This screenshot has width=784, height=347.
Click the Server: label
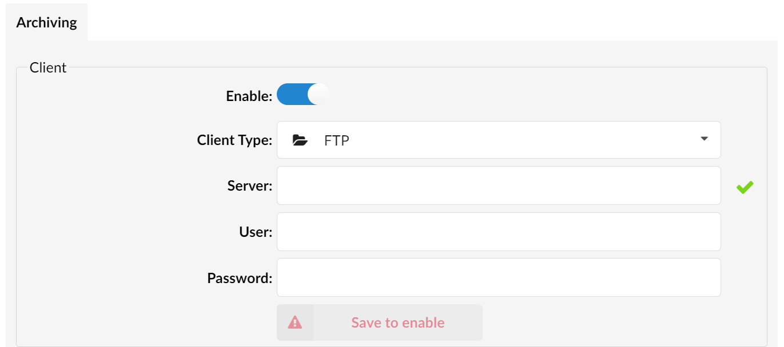click(x=250, y=185)
